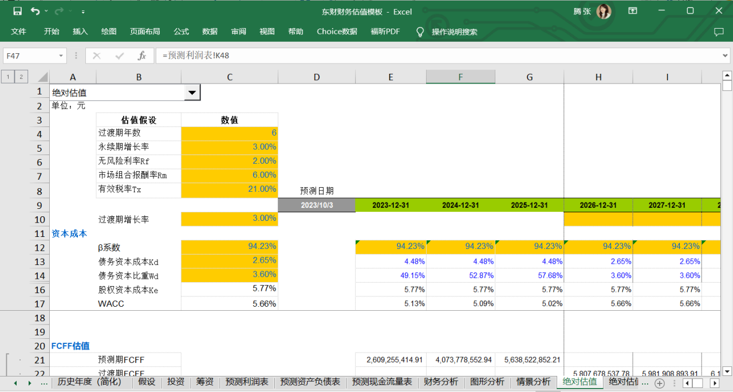
Task: Click the formula bar cancel X icon
Action: [97, 56]
